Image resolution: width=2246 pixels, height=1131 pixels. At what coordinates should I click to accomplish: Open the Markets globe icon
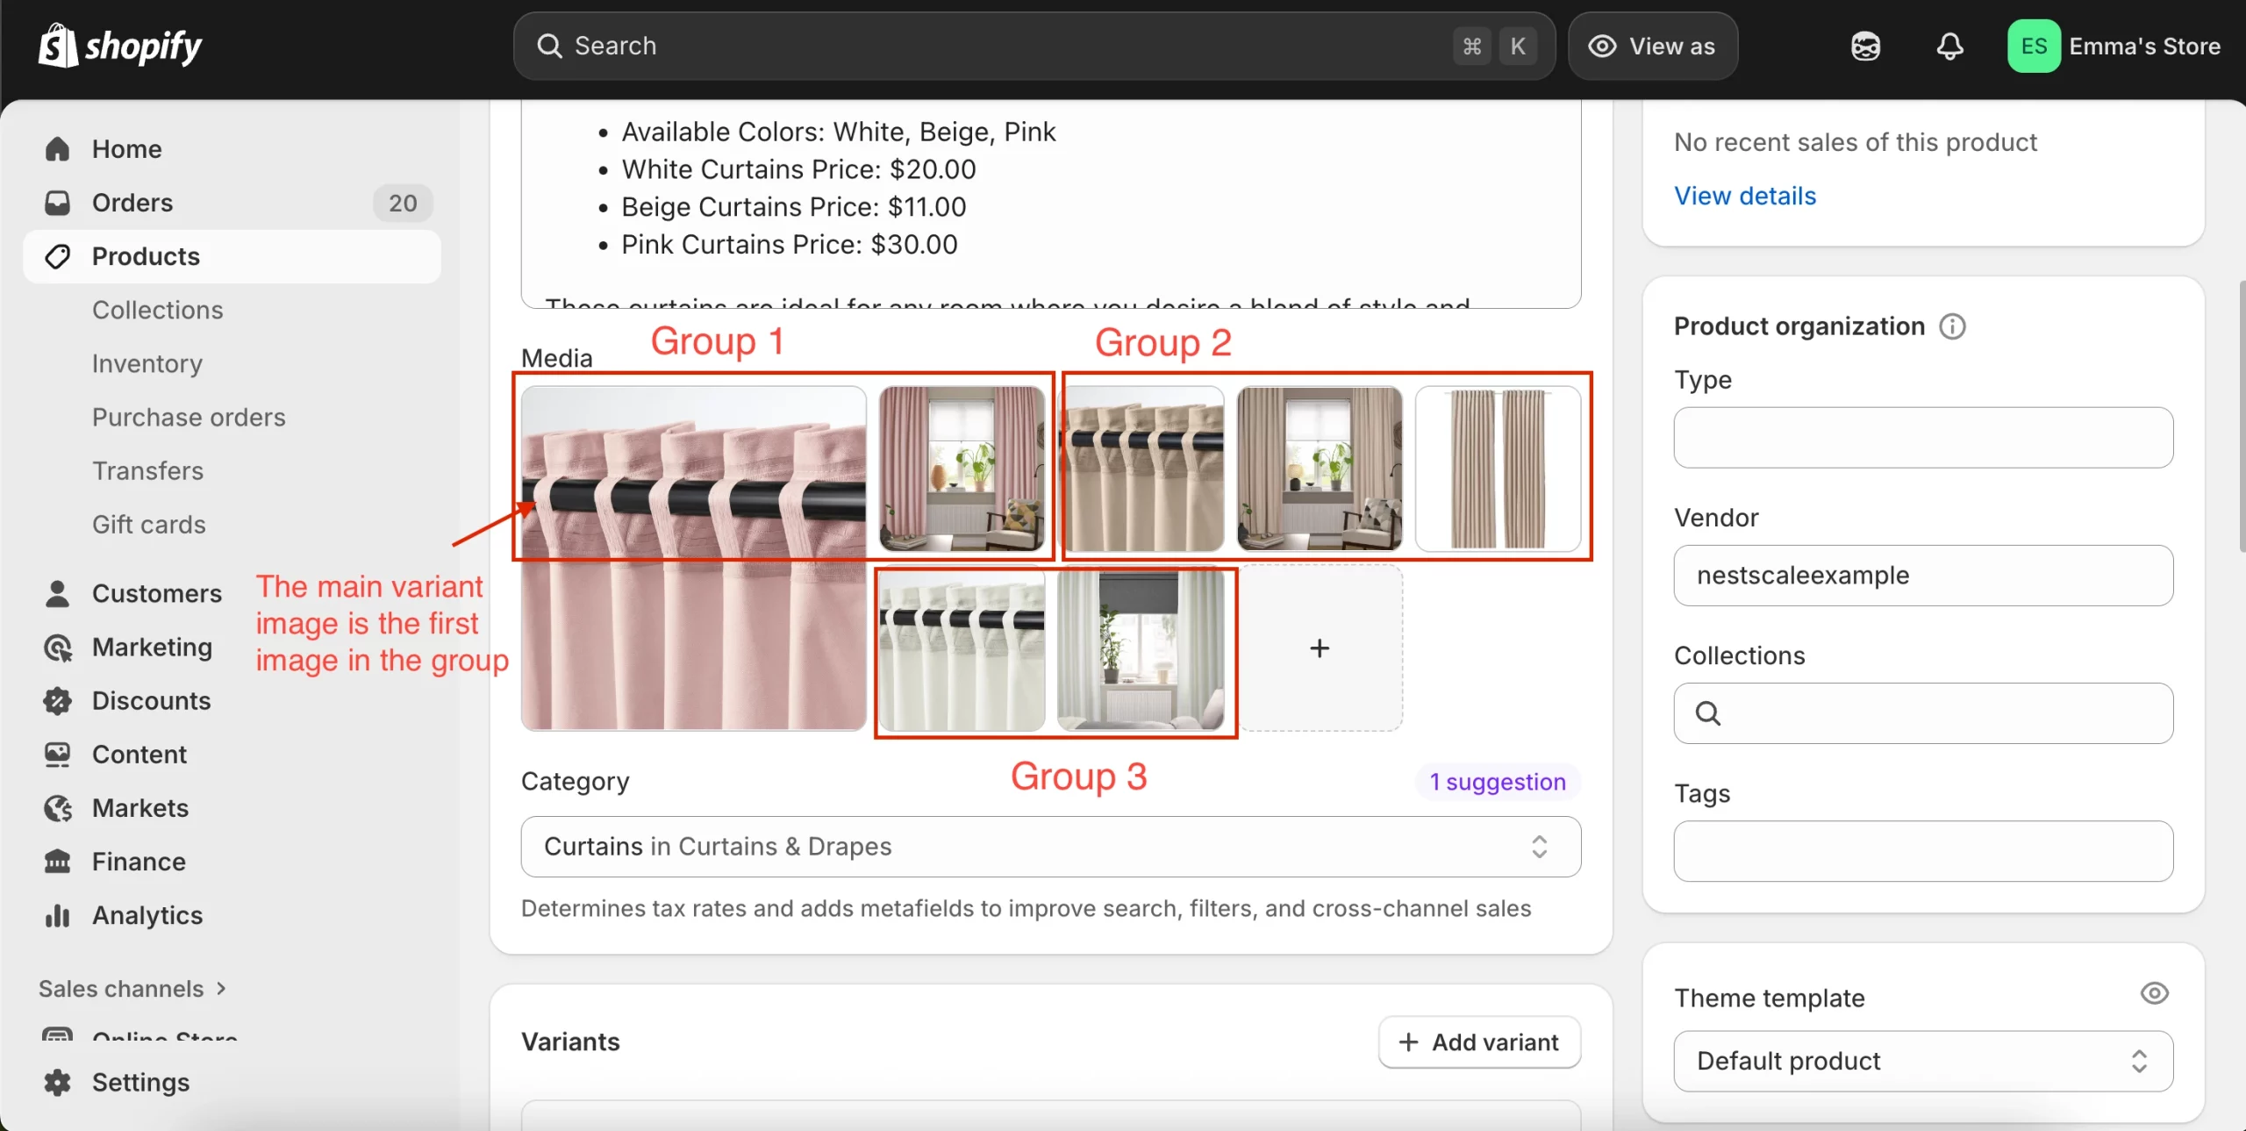point(58,808)
